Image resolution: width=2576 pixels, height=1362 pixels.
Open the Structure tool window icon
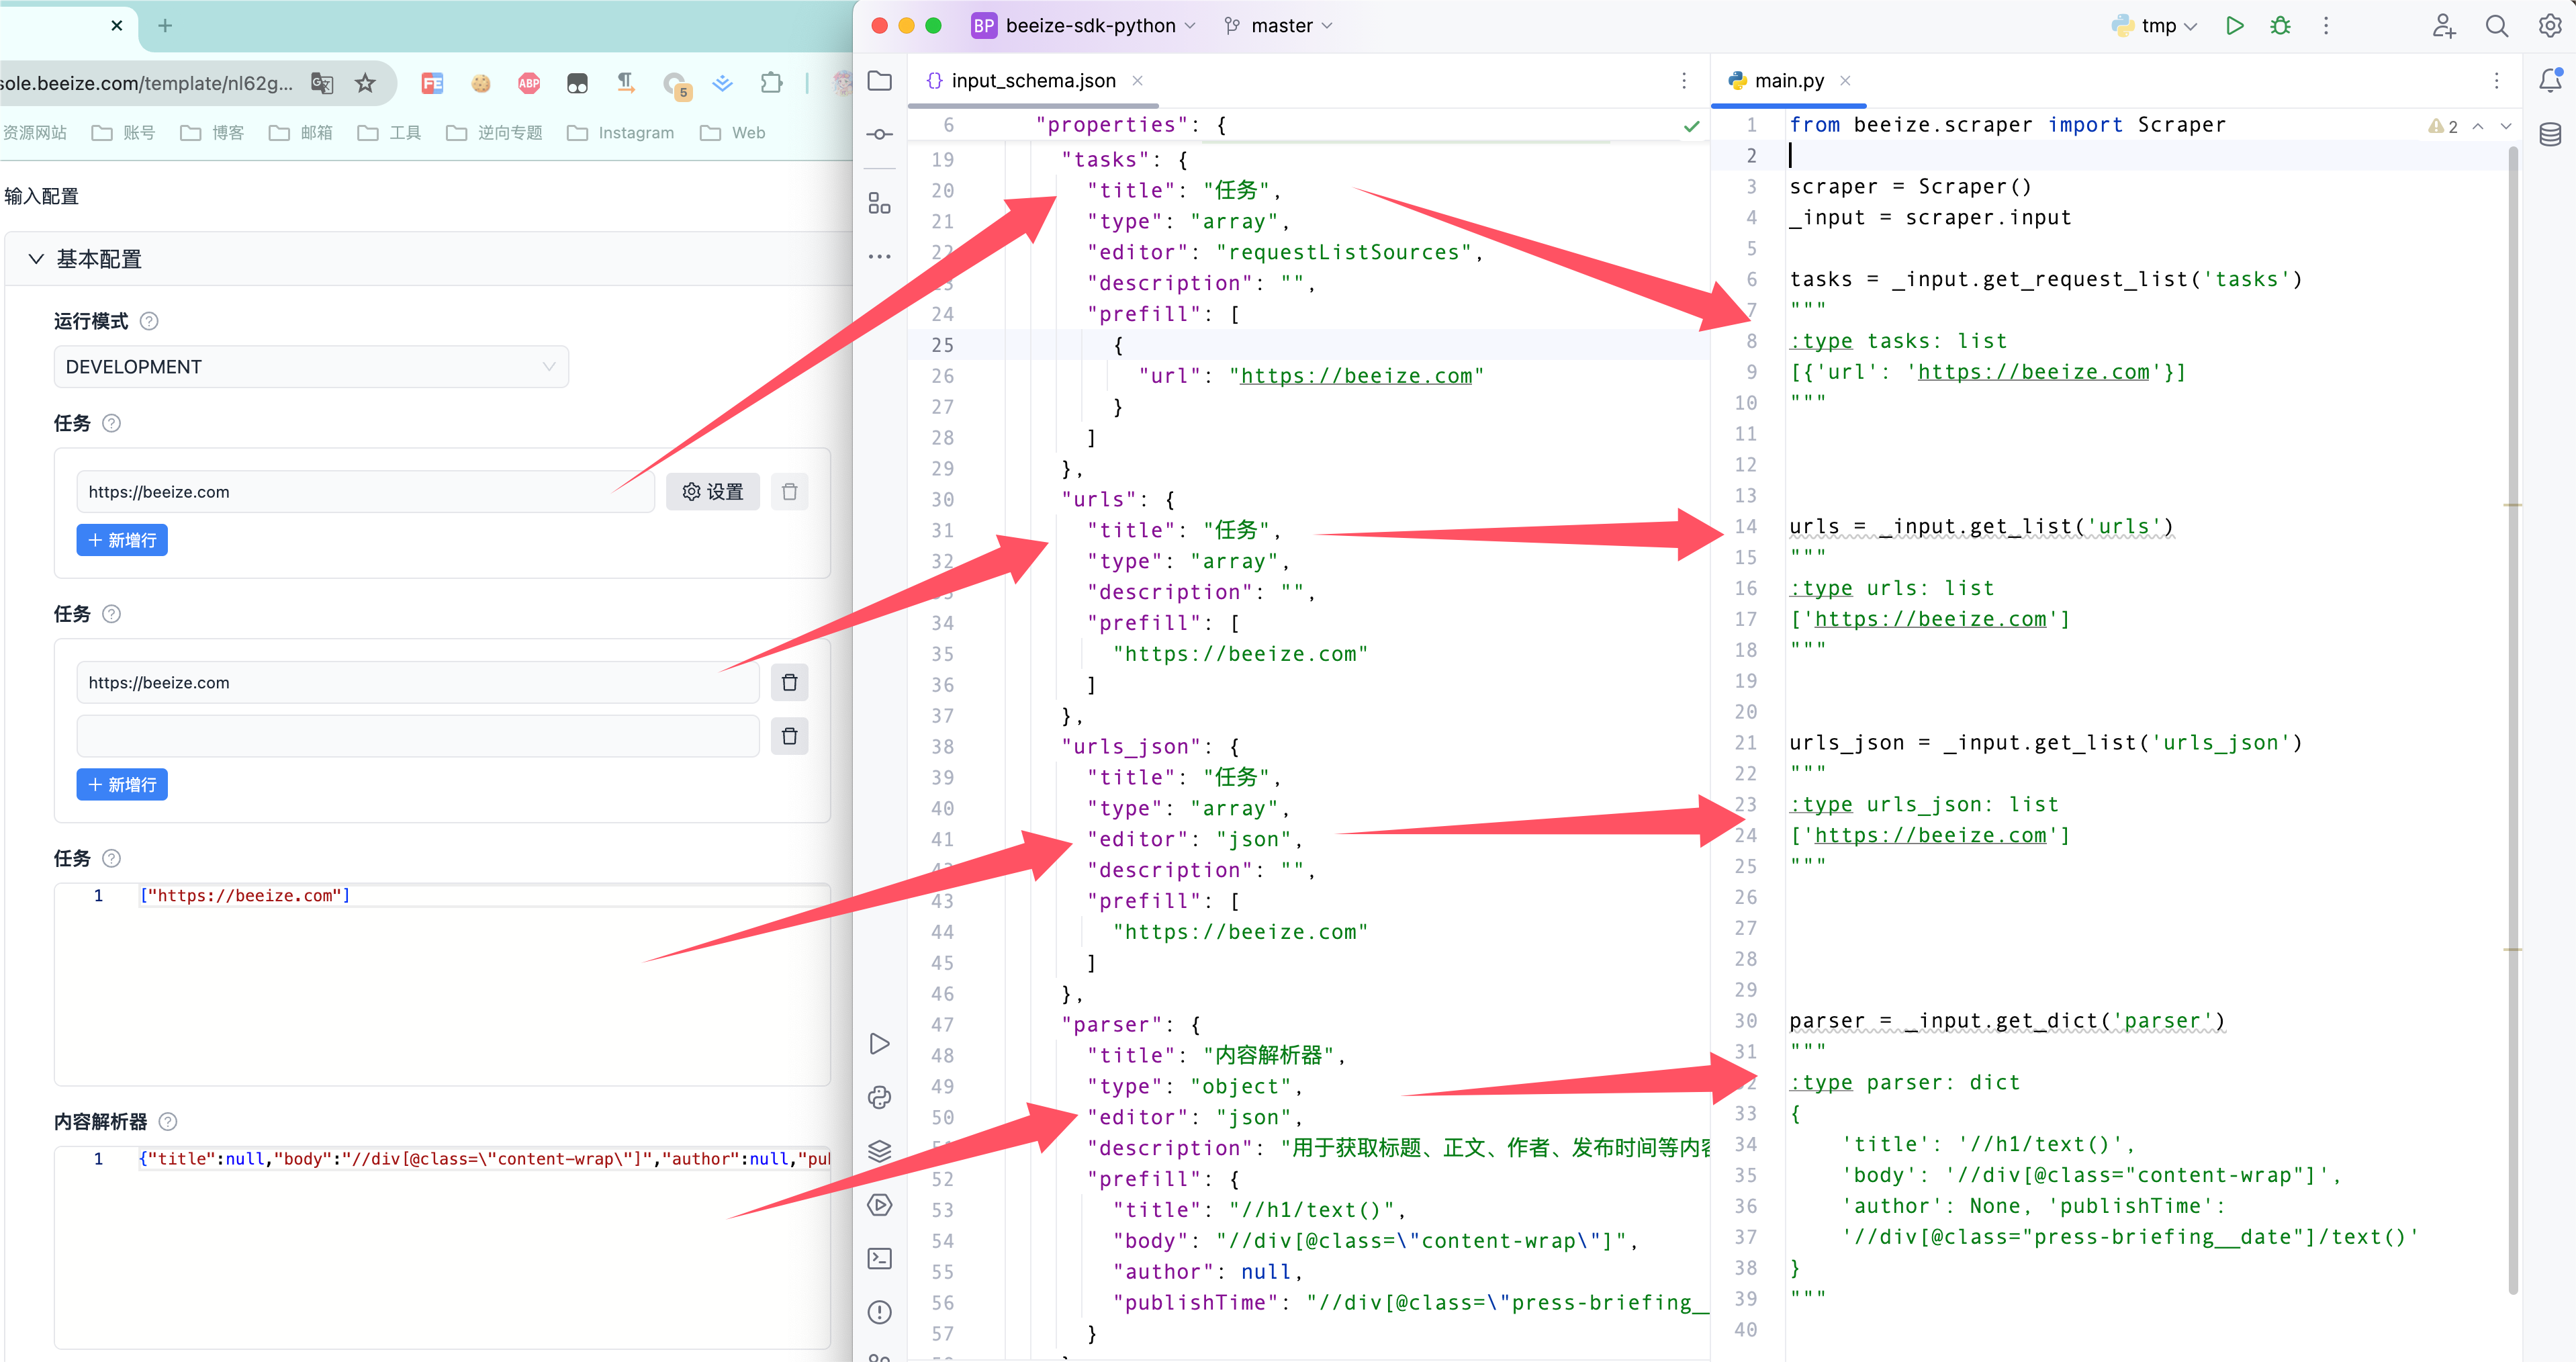point(879,204)
